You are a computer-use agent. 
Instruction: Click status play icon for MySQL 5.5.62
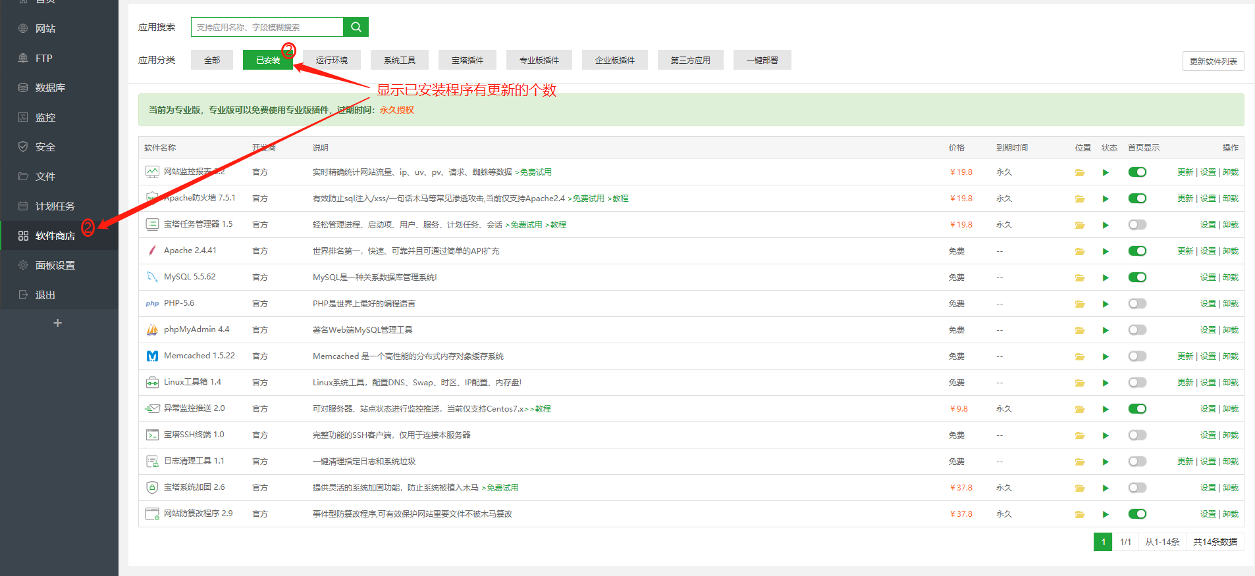pos(1106,277)
